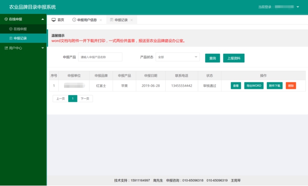Click 查看 for the 红富士 record

[x=236, y=85]
